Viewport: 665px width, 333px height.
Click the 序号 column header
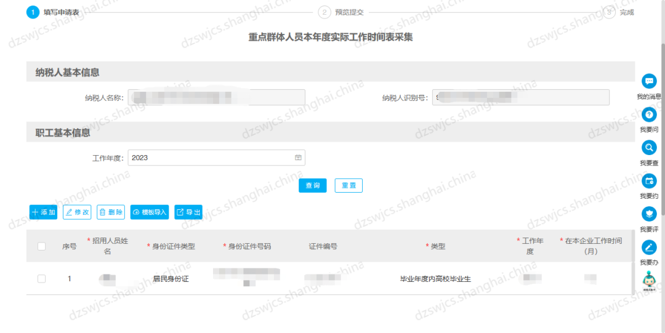coord(70,246)
